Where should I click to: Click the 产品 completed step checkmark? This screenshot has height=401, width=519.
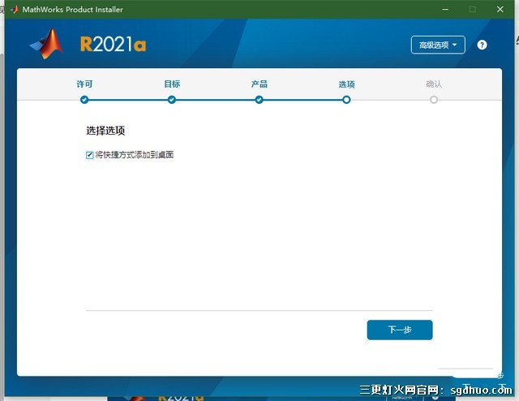point(259,99)
